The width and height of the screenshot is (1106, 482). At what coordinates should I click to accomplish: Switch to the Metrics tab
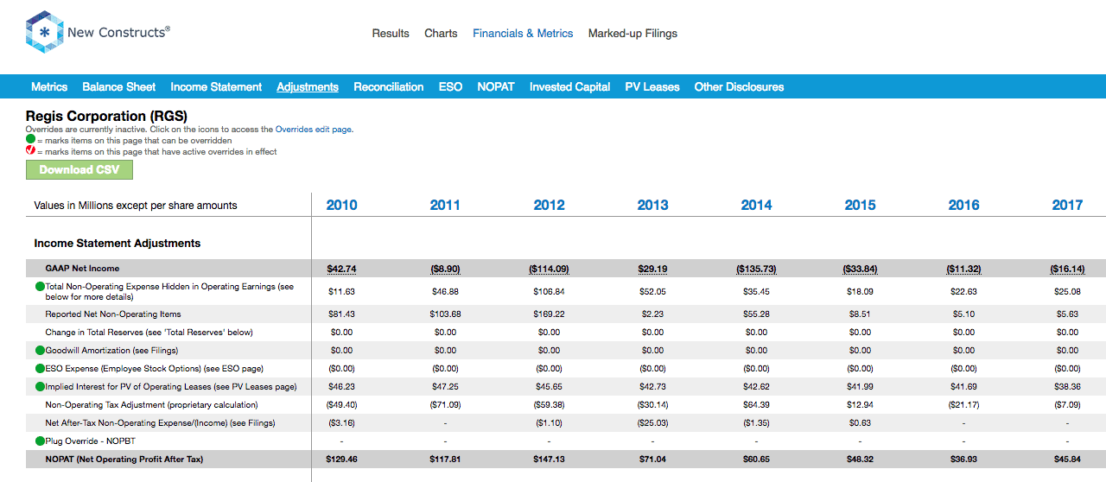click(x=49, y=87)
